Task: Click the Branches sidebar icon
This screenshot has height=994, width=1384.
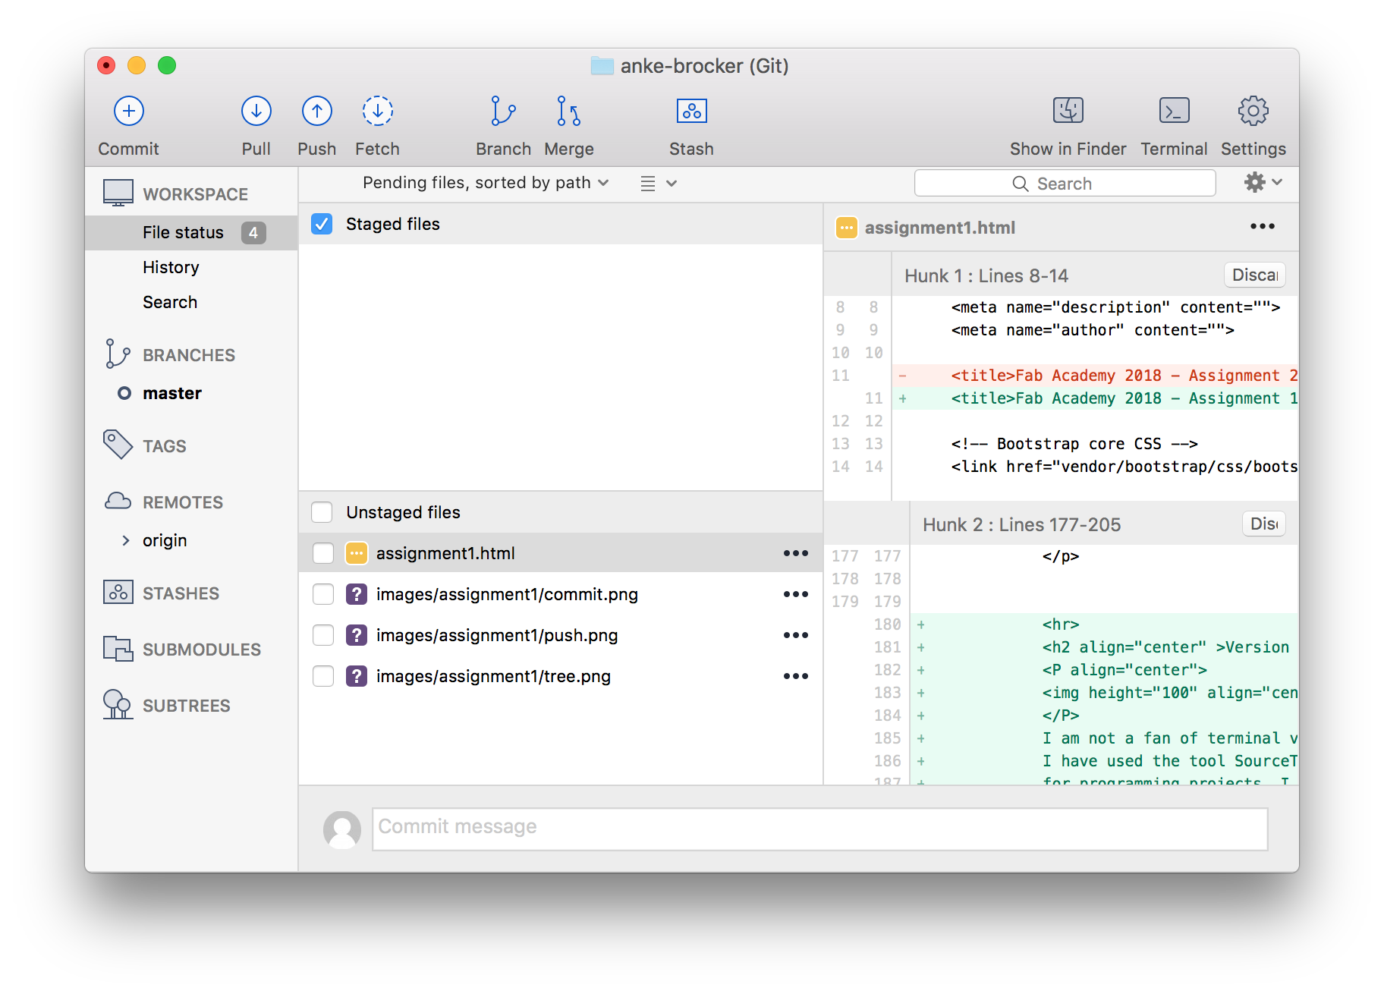Action: (118, 354)
